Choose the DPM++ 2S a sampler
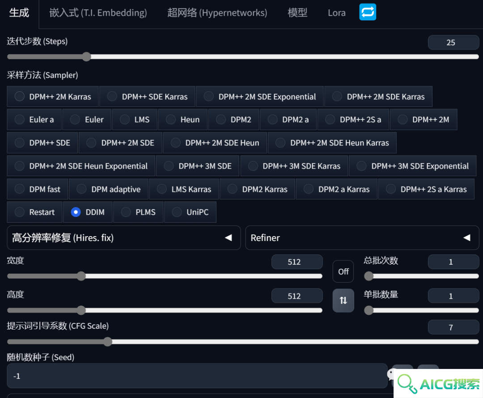The image size is (483, 398). coord(353,119)
